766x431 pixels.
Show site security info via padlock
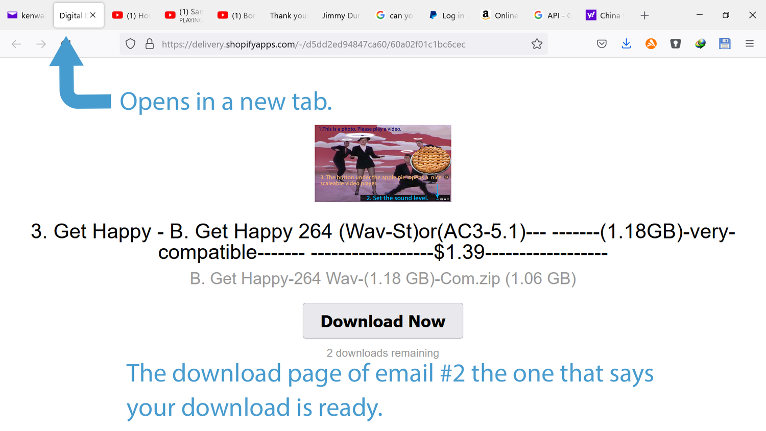point(150,44)
